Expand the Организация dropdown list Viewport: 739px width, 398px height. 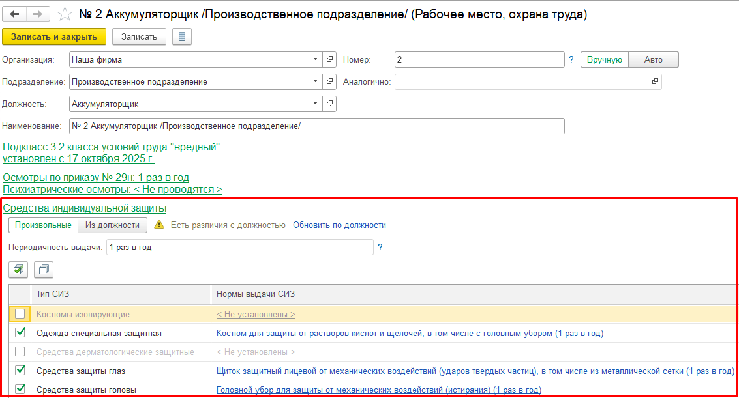coord(316,60)
